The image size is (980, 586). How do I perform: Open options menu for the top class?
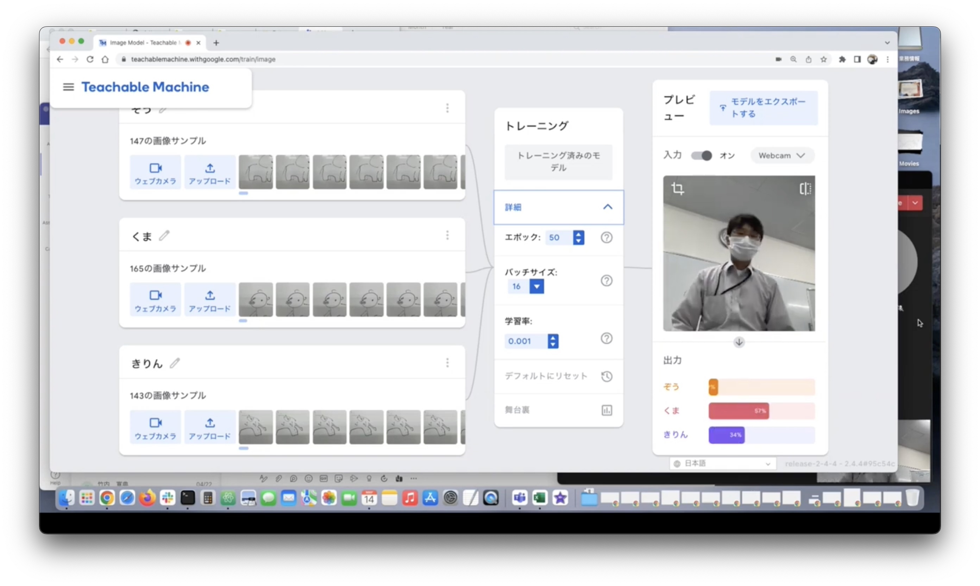point(447,108)
